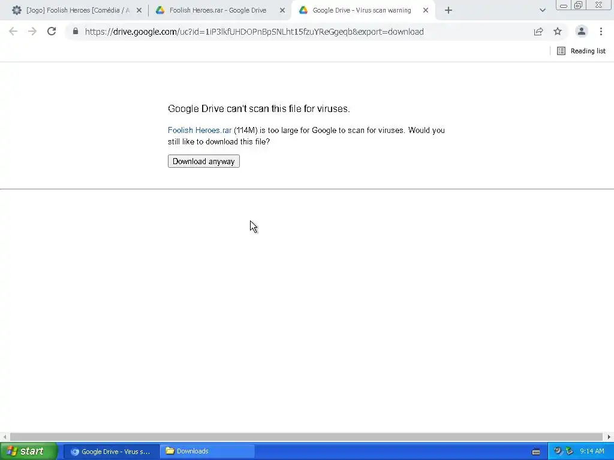Open a new tab
The height and width of the screenshot is (460, 614).
(x=449, y=11)
